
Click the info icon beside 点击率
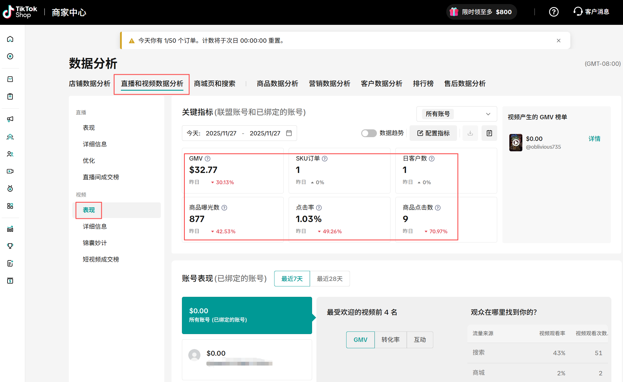[x=319, y=208]
